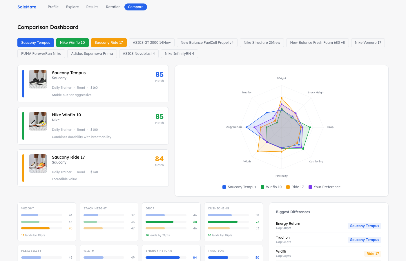This screenshot has height=261, width=406.
Task: Switch to the Explore tab
Action: tap(72, 7)
